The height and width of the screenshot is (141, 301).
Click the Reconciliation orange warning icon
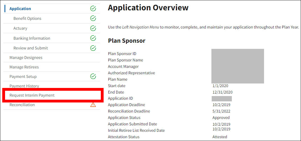93,105
